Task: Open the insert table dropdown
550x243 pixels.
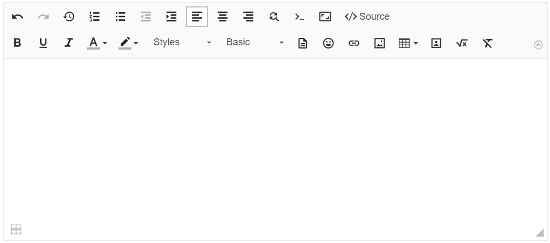Action: [408, 43]
